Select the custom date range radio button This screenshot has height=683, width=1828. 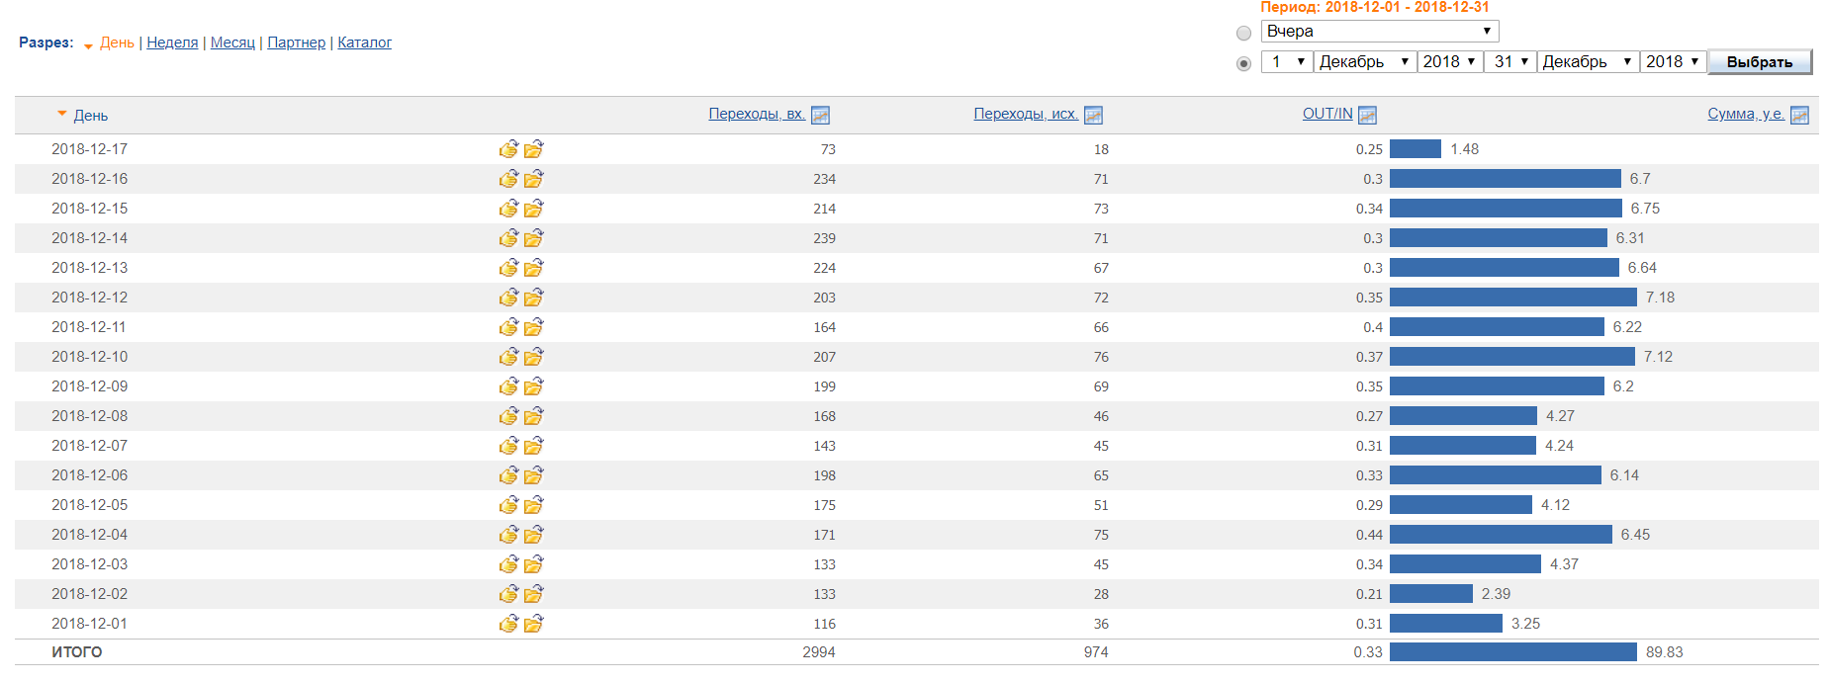point(1244,63)
